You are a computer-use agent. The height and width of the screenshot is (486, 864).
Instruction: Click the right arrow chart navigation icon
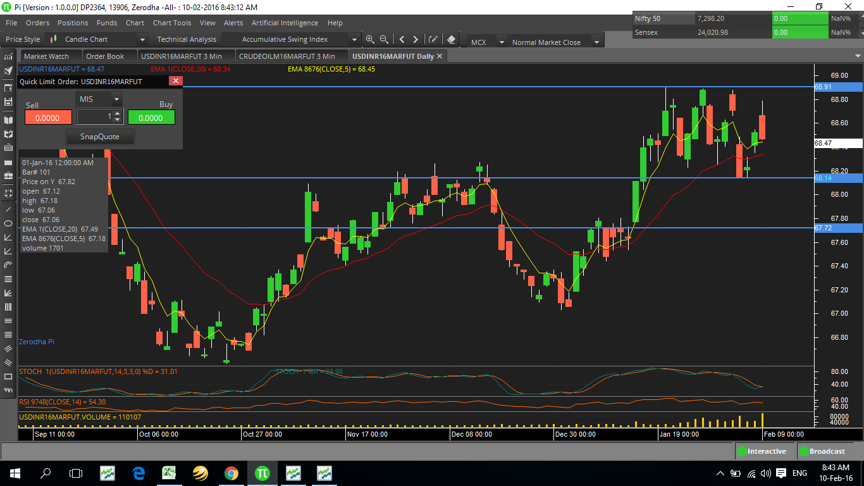coord(416,39)
